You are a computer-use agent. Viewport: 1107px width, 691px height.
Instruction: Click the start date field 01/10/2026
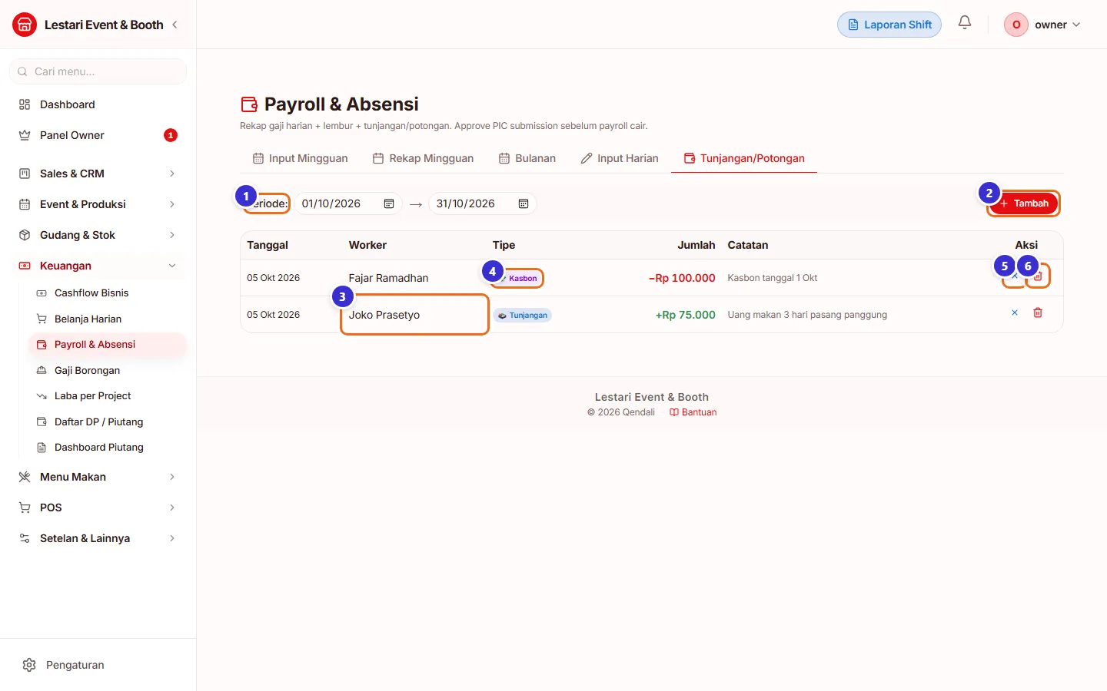tap(348, 203)
